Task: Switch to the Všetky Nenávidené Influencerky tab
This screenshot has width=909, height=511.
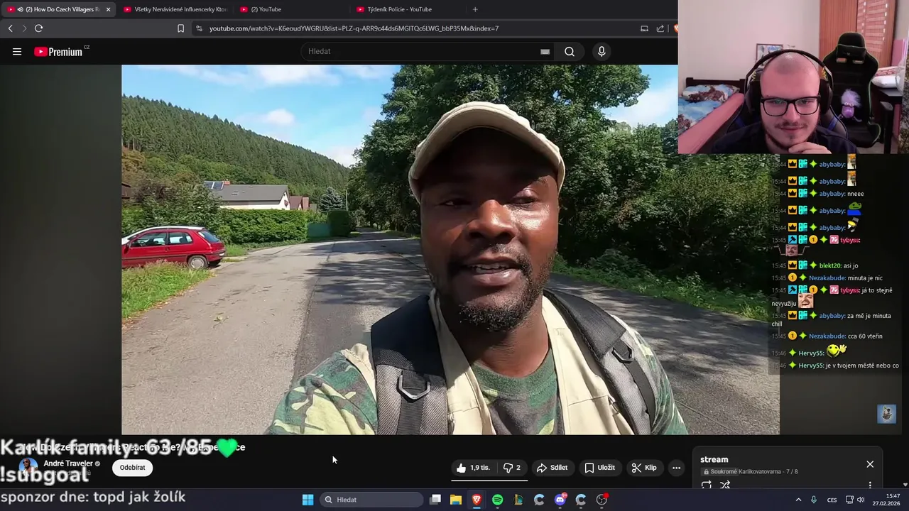Action: click(x=175, y=9)
